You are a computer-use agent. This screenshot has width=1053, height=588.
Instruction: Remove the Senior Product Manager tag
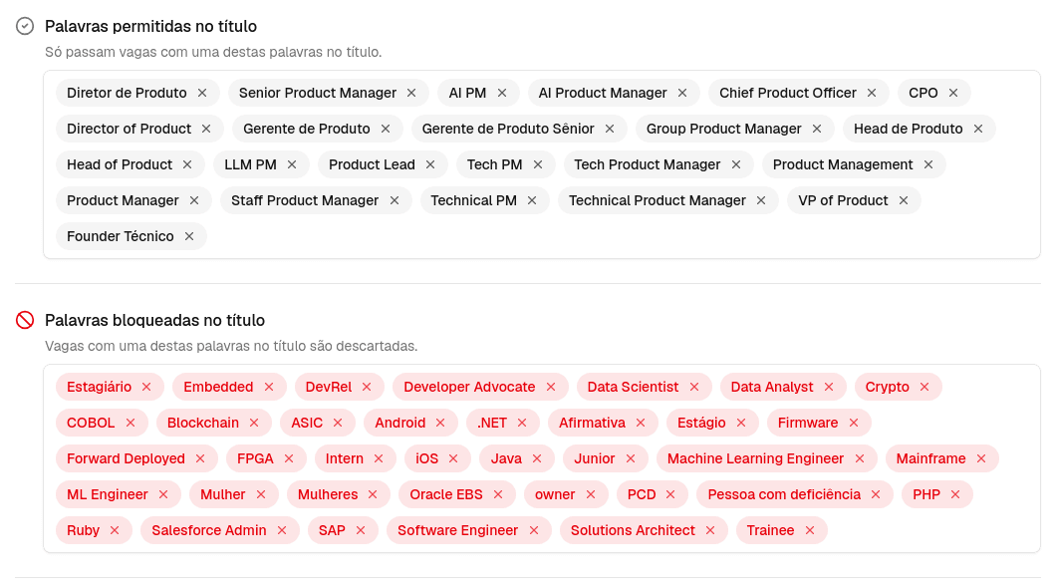[411, 93]
